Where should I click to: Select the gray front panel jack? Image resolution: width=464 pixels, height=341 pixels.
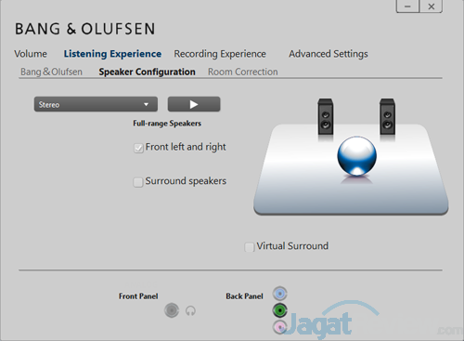[172, 310]
